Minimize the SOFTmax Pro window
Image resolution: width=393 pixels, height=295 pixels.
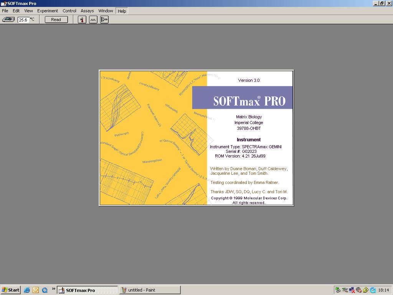pos(376,3)
